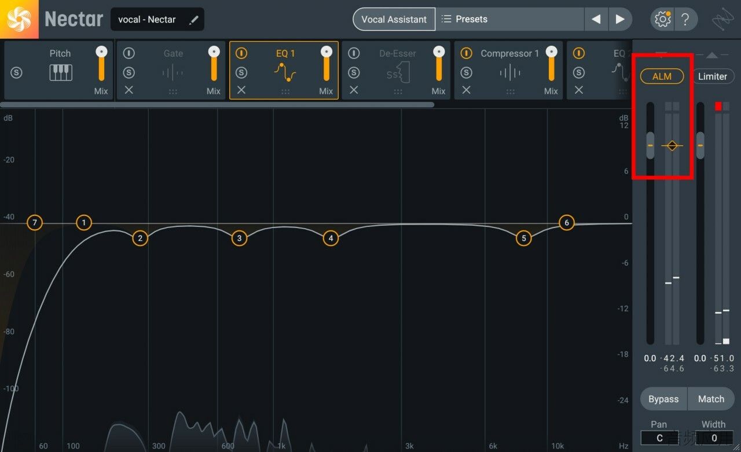Remove the Gate module
The height and width of the screenshot is (452, 741).
(x=129, y=90)
